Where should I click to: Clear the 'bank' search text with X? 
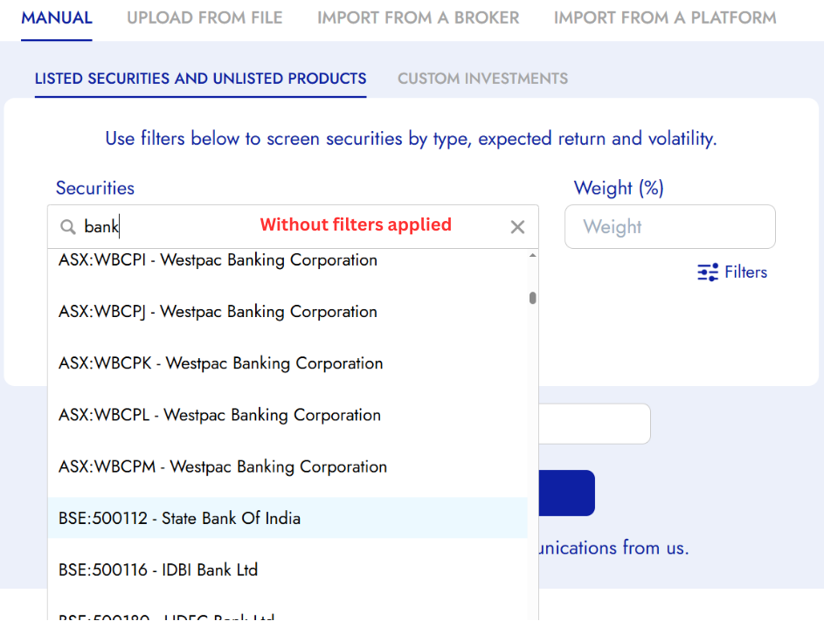pyautogui.click(x=517, y=227)
